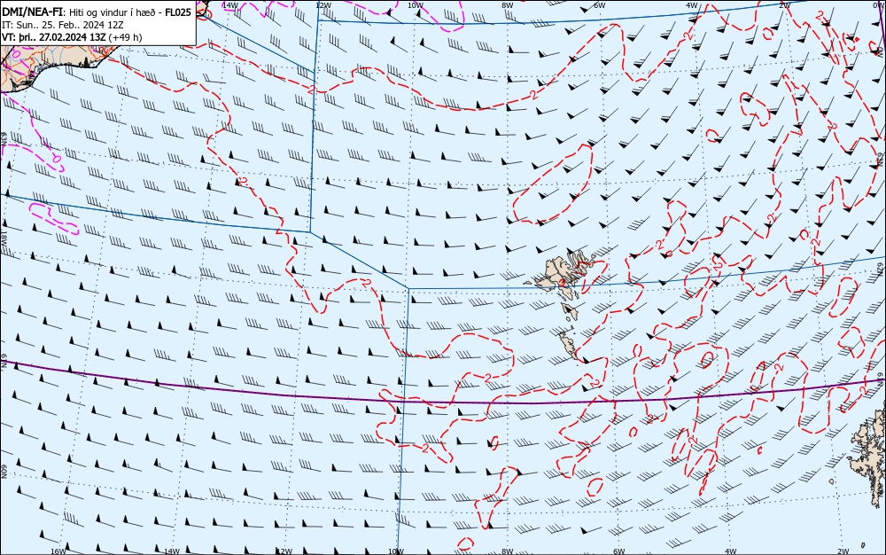886x555 pixels.
Task: Click the '12W' label on the bottom axis
Action: pyautogui.click(x=284, y=551)
